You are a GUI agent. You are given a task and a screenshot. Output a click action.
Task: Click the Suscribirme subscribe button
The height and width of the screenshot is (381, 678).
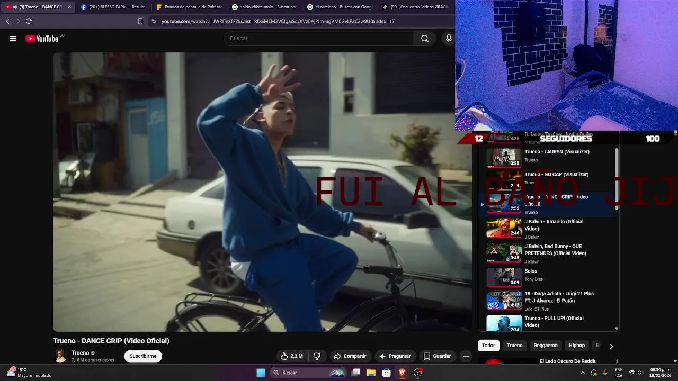point(143,356)
